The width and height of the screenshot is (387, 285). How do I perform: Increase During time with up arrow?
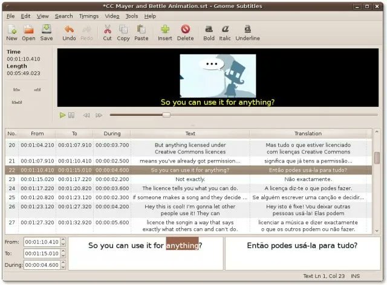(63, 263)
